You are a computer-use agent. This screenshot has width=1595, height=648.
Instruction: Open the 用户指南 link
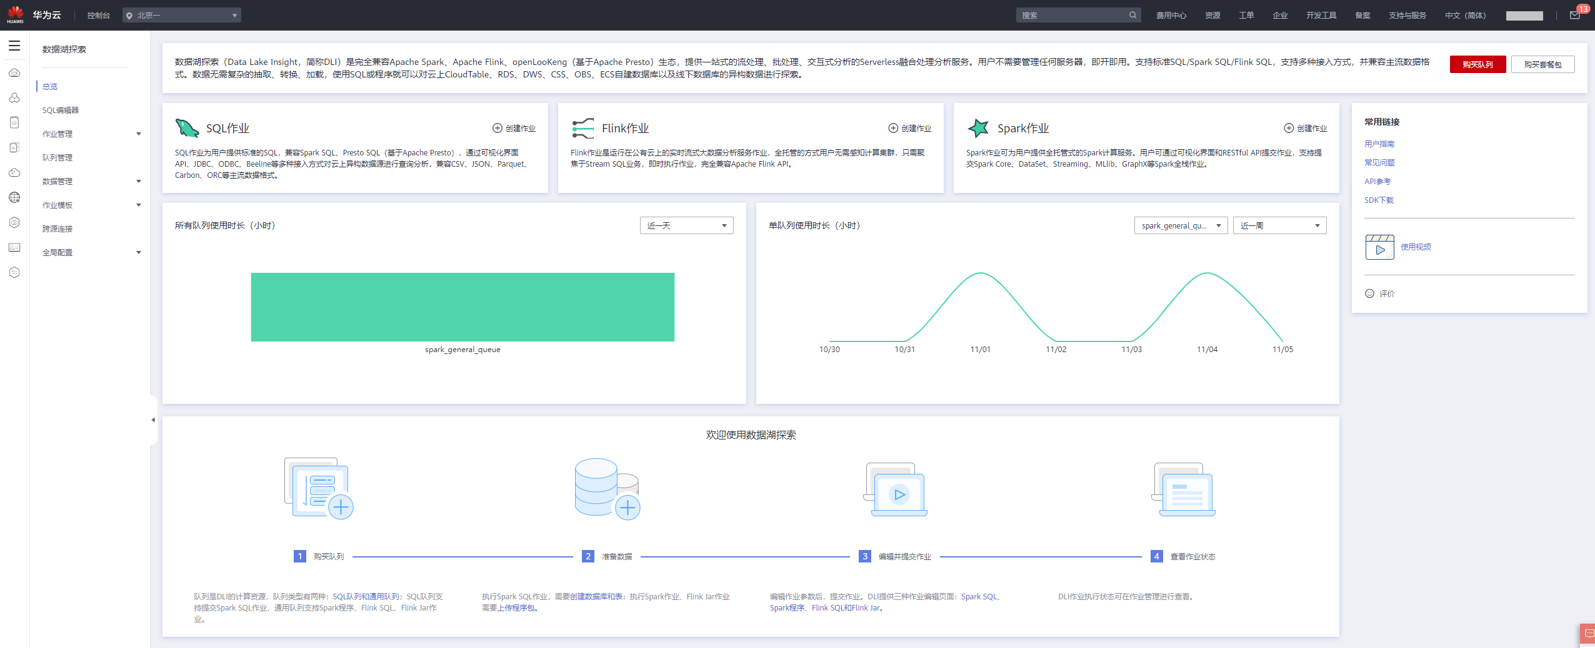coord(1379,144)
